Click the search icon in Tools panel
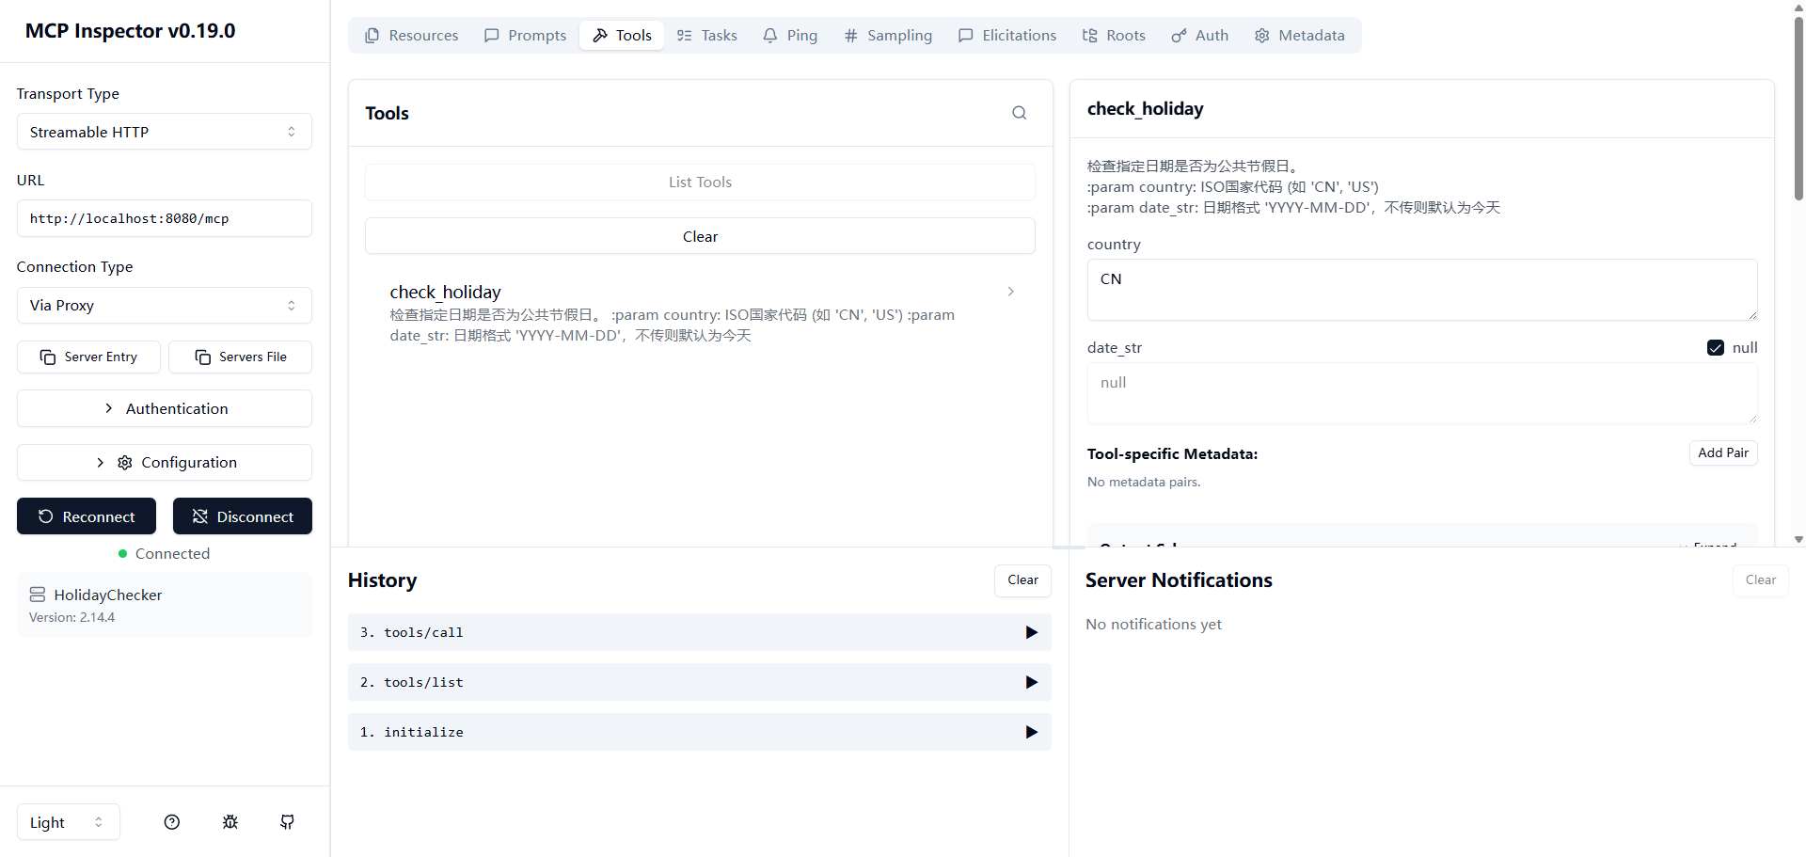1806x857 pixels. pos(1019,113)
